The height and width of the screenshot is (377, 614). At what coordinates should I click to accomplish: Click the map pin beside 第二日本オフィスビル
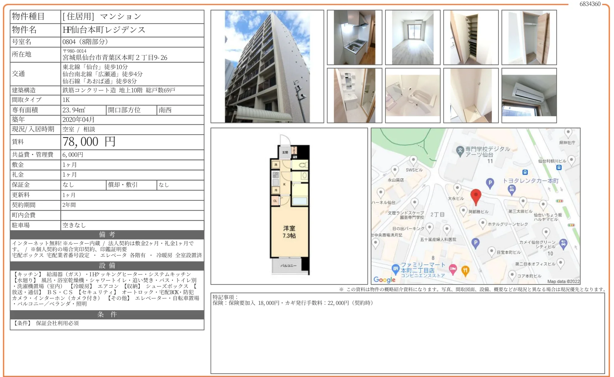point(561,263)
